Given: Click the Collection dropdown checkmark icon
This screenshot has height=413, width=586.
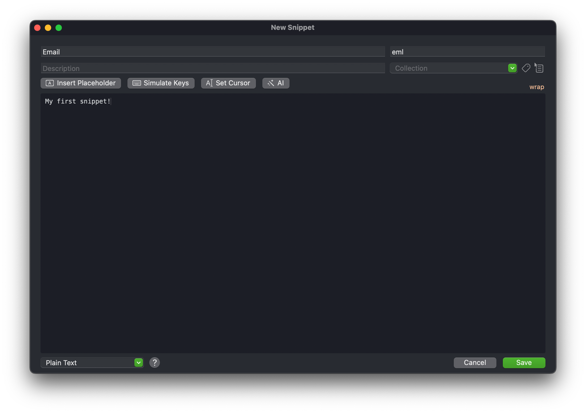Looking at the screenshot, I should tap(512, 68).
